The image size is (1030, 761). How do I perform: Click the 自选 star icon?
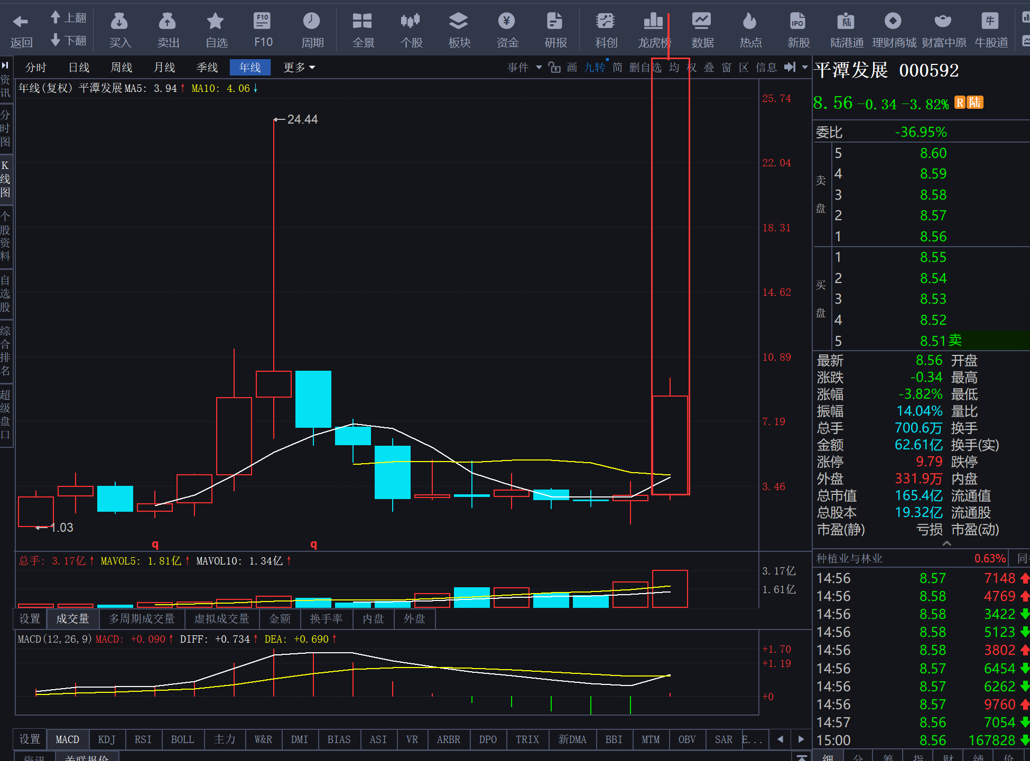216,21
